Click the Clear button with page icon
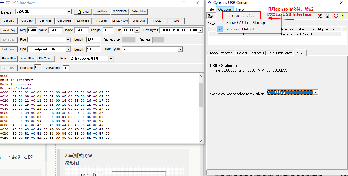 click(83, 11)
